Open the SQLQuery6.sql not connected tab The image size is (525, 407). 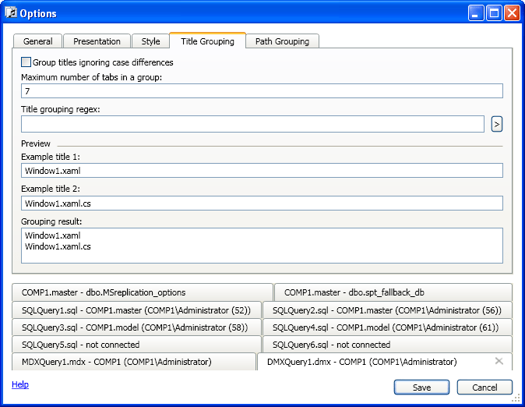[x=387, y=345]
